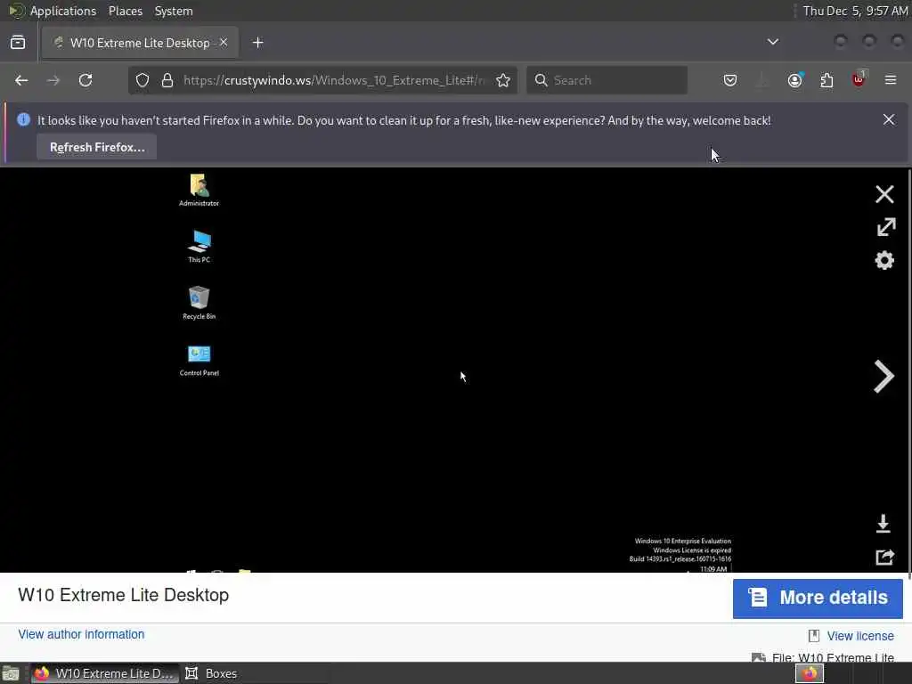Click the show desktop icon in the bottom panel
Screen dimensions: 912x684
pyautogui.click(x=11, y=673)
